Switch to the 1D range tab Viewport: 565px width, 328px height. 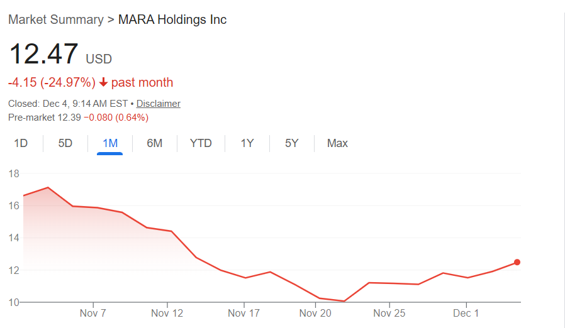click(x=21, y=143)
